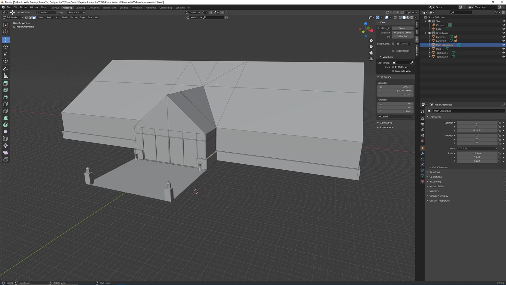
Task: Select the Inset Faces tool
Action: (6, 90)
